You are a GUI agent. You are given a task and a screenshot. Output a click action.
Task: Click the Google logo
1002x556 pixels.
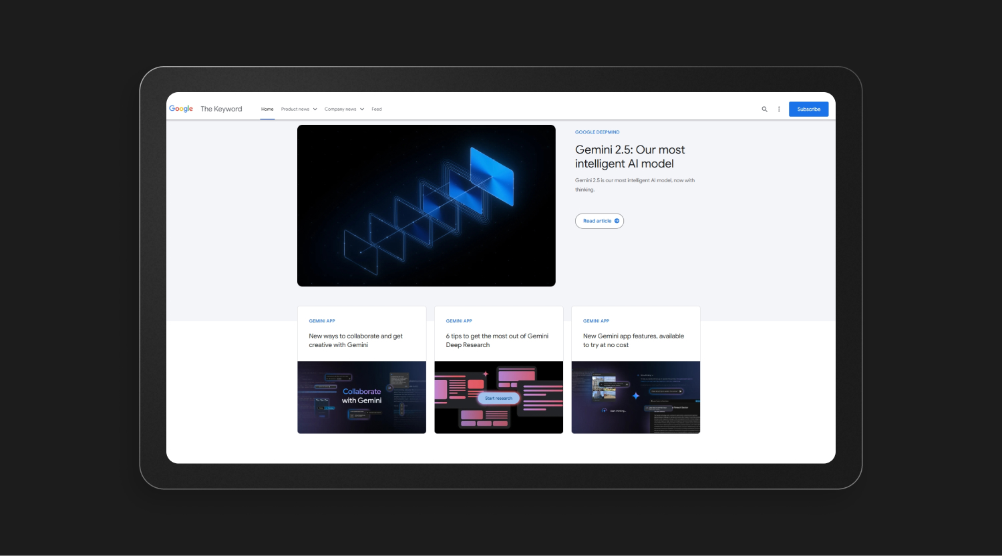181,109
